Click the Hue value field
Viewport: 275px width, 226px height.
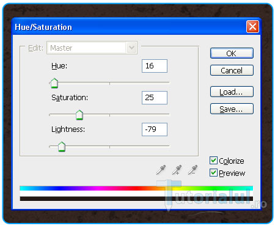155,66
